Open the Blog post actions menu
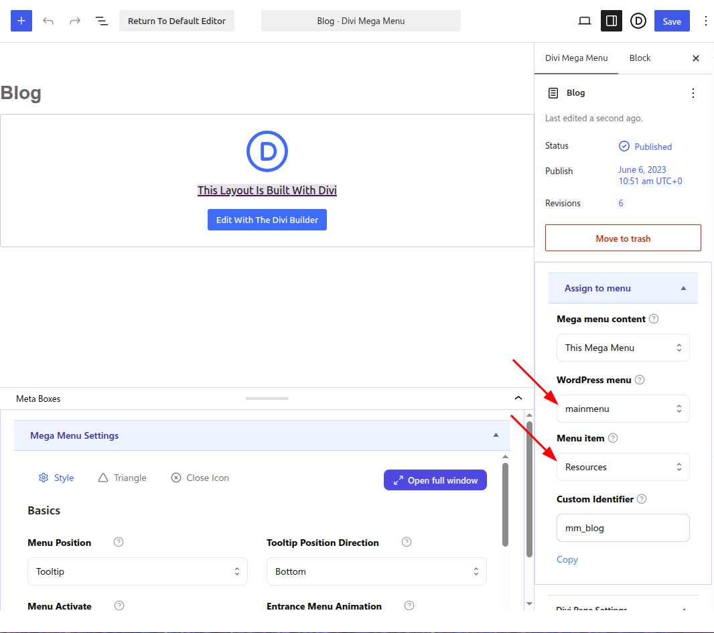This screenshot has width=714, height=633. [x=693, y=93]
